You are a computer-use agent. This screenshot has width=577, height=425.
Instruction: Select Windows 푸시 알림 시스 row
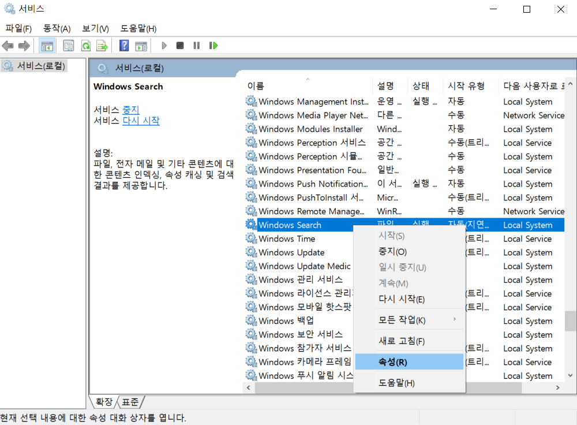[404, 375]
